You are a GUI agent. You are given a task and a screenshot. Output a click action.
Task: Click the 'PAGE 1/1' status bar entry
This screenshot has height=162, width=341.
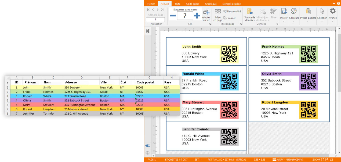153,160
